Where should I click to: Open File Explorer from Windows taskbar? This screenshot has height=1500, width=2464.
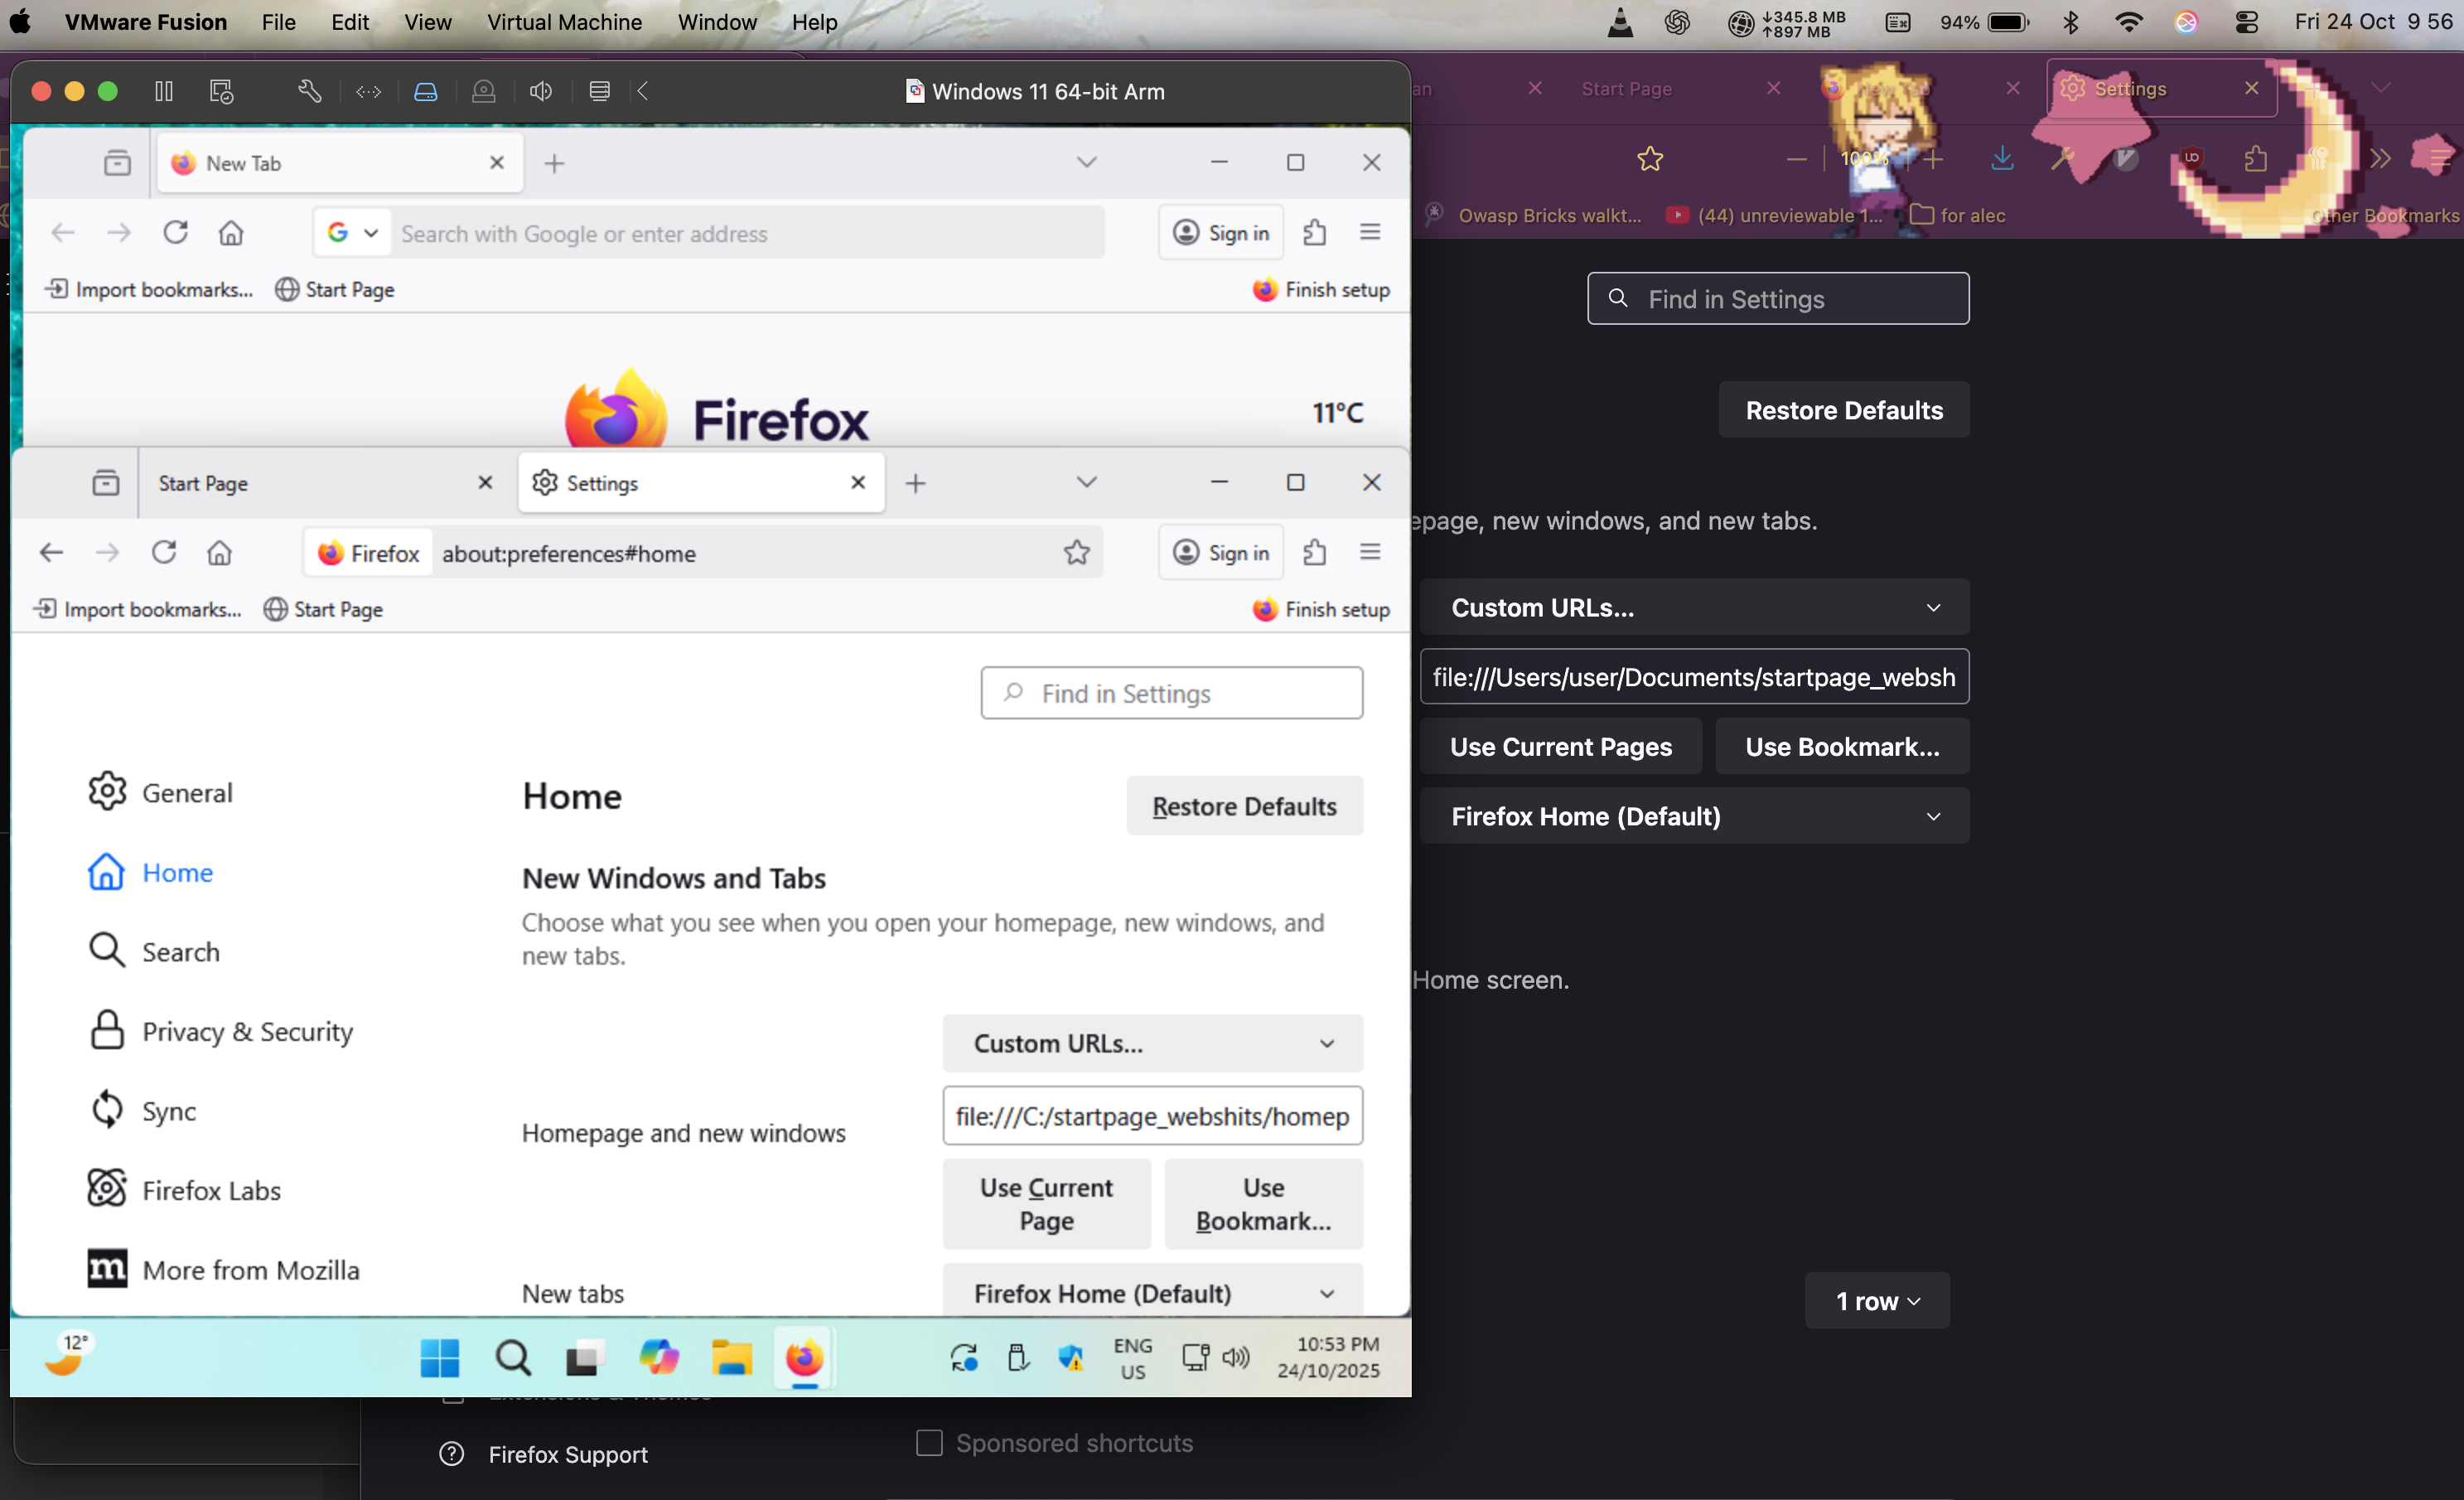(731, 1357)
